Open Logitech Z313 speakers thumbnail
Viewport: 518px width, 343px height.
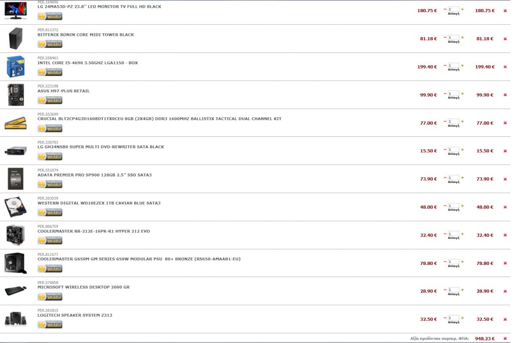16,319
